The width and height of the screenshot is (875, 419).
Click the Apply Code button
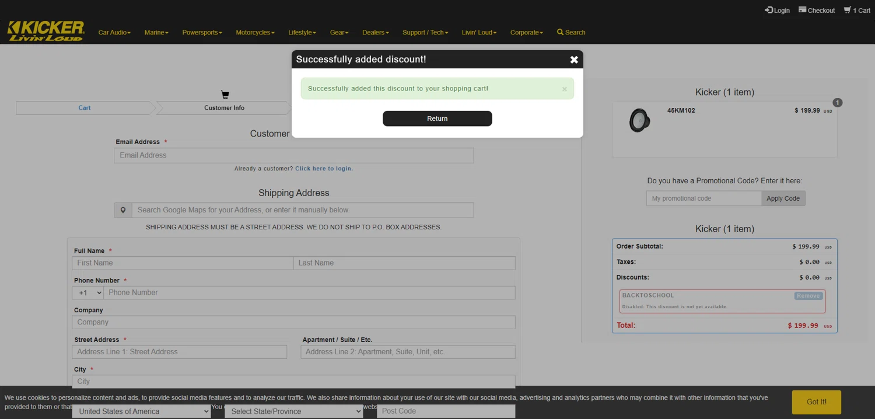(x=783, y=198)
